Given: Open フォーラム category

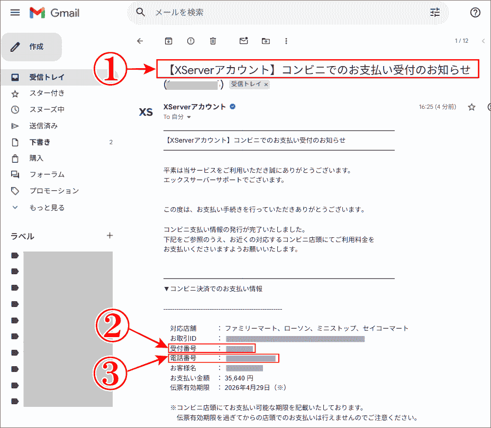Looking at the screenshot, I should point(47,174).
